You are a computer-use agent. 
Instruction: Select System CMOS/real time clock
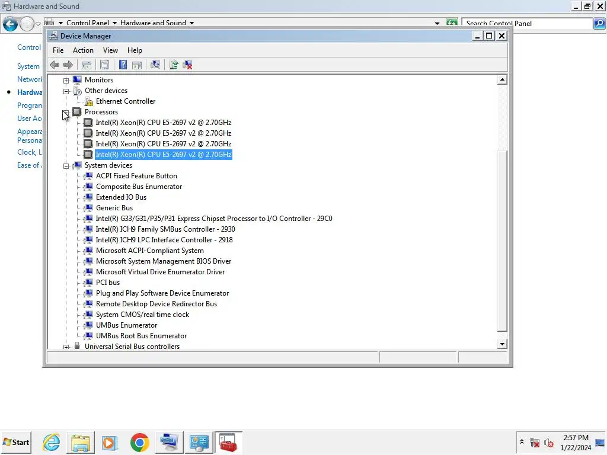(142, 315)
